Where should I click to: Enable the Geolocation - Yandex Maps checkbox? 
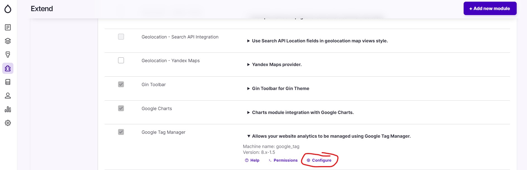click(x=121, y=60)
